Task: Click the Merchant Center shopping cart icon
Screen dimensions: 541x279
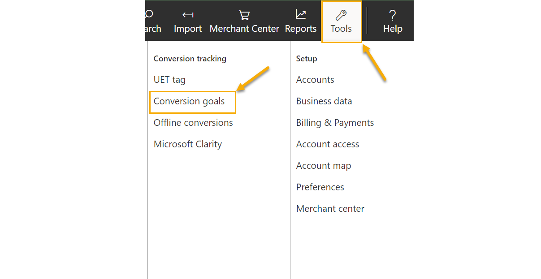Action: click(x=244, y=15)
